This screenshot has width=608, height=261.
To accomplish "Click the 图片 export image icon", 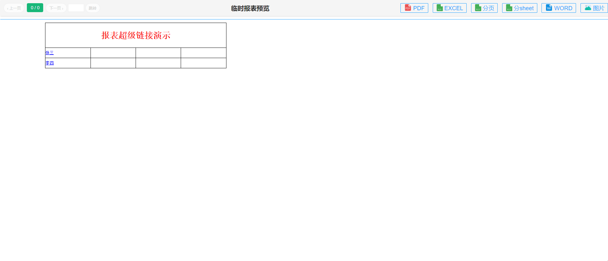I will 588,8.
